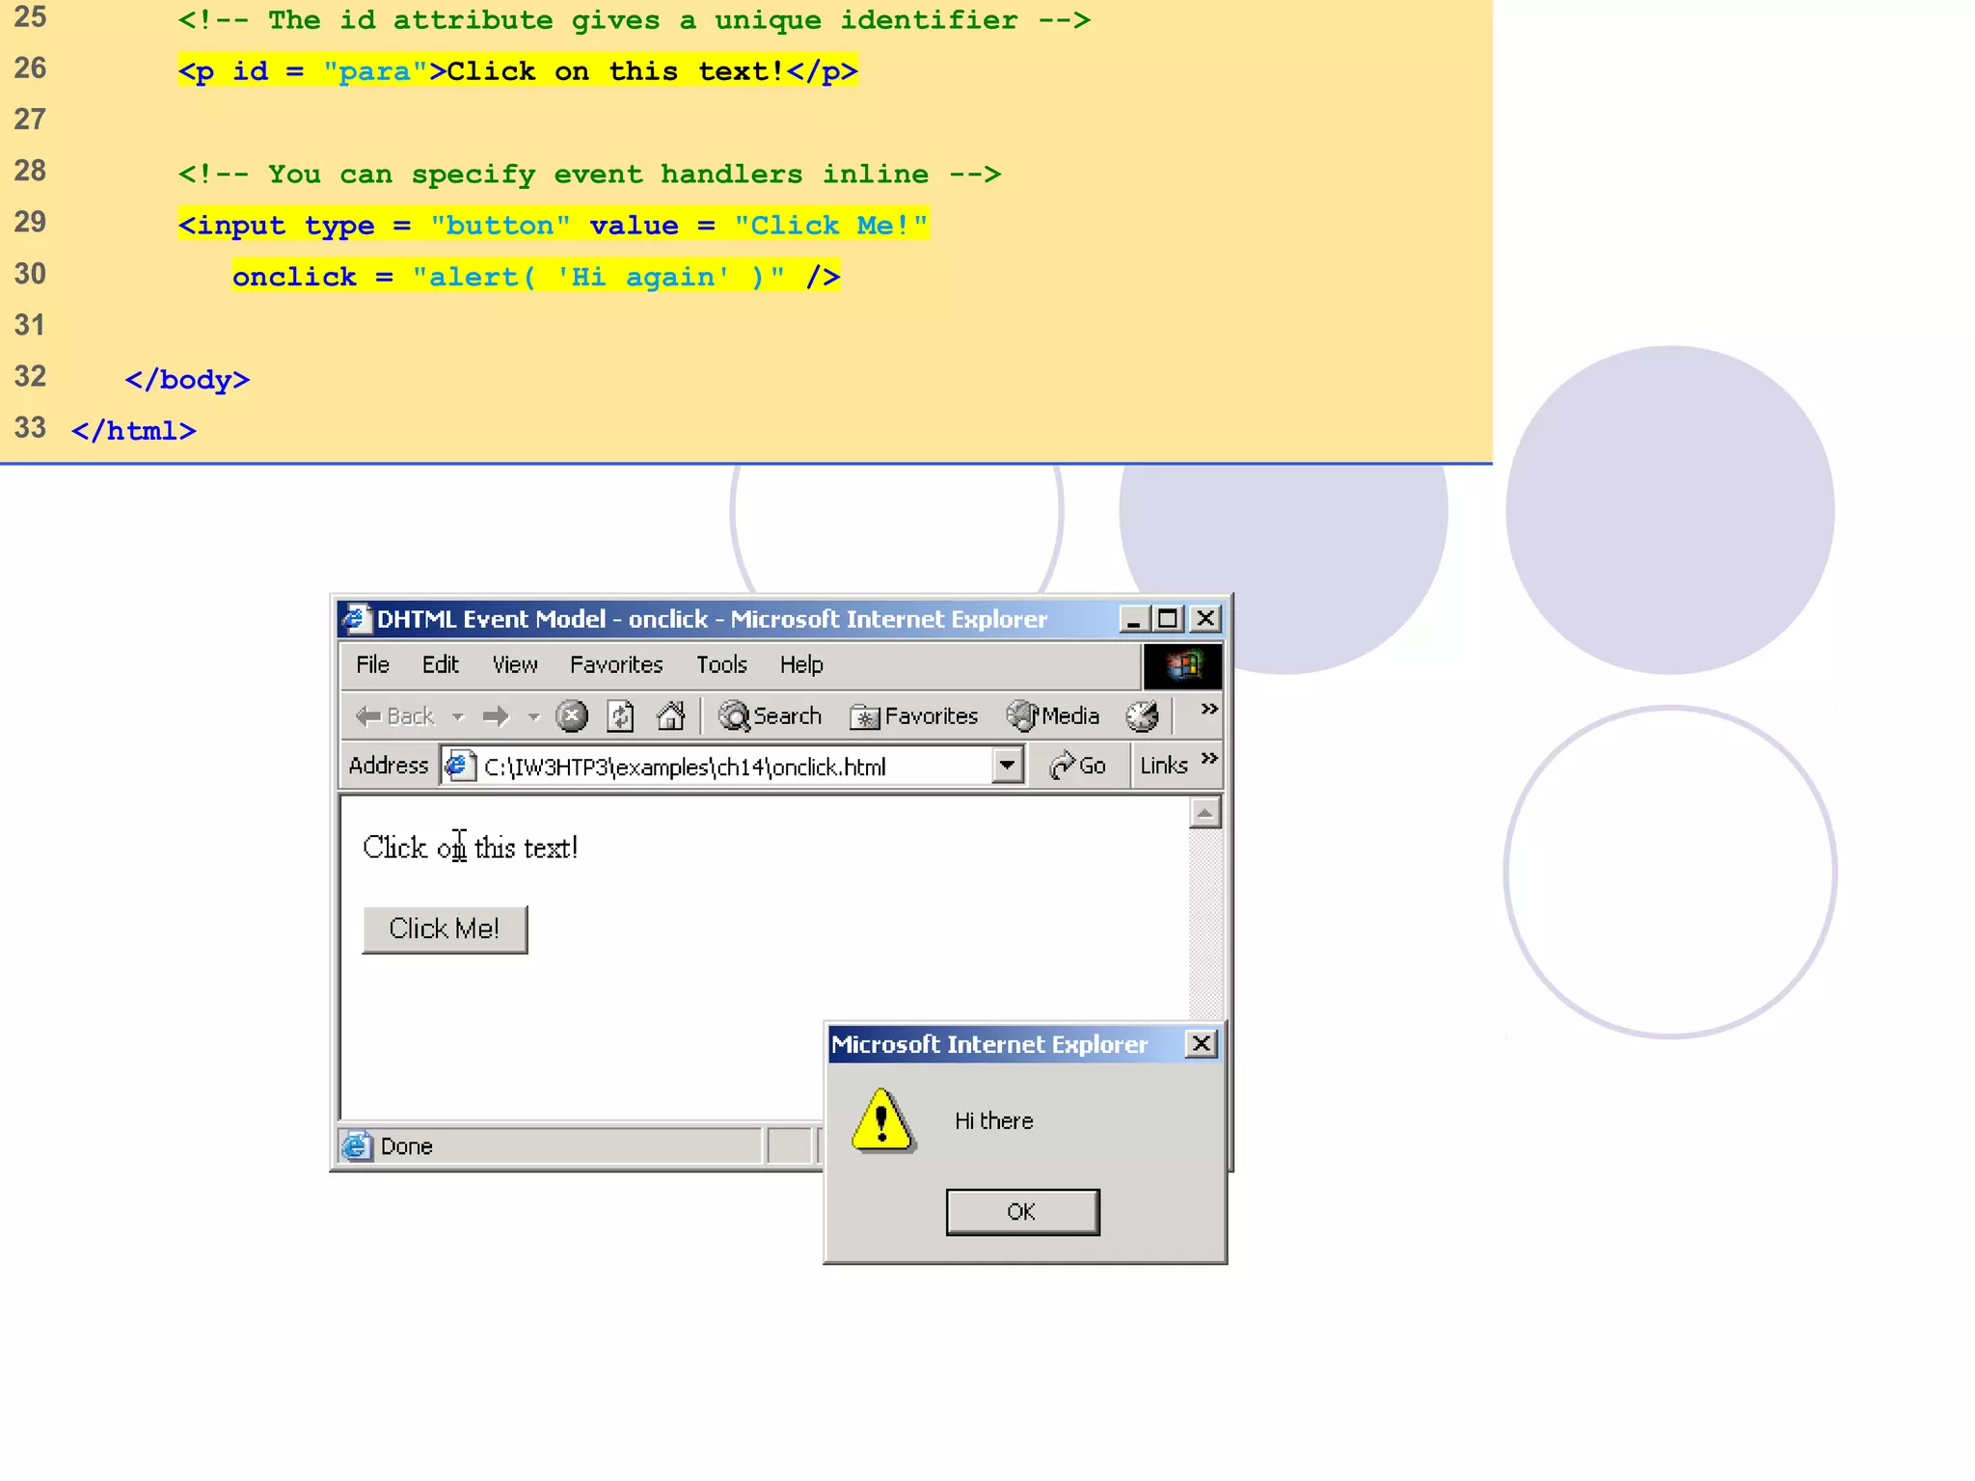
Task: Open the File menu
Action: click(x=372, y=665)
